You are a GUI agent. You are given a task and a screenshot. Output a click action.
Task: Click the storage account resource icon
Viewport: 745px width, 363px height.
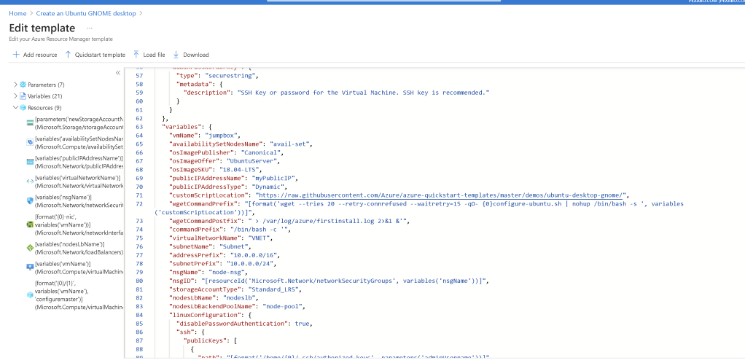(x=30, y=122)
